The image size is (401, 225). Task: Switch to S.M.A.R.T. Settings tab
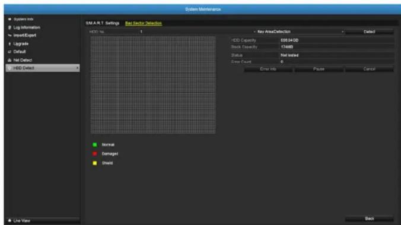[x=102, y=23]
